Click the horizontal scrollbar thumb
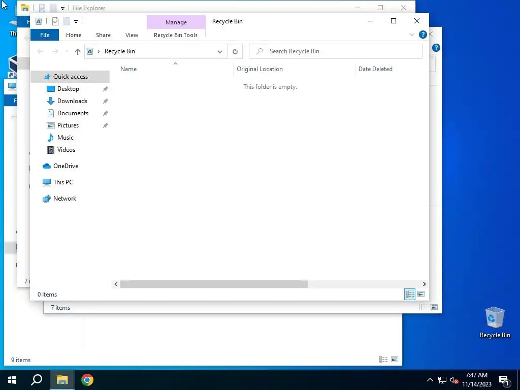Viewport: 520px width, 390px height. tap(214, 284)
